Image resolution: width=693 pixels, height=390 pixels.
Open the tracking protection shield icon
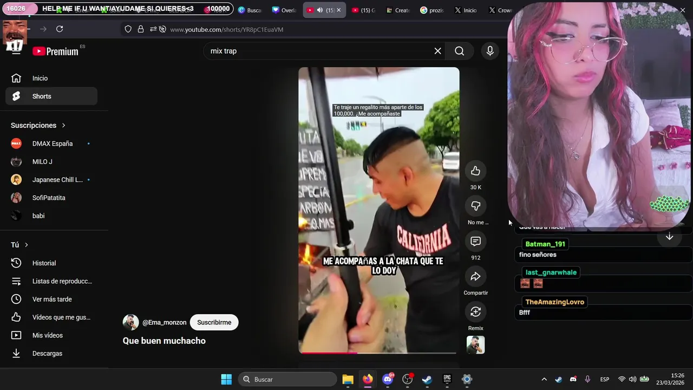pyautogui.click(x=128, y=29)
